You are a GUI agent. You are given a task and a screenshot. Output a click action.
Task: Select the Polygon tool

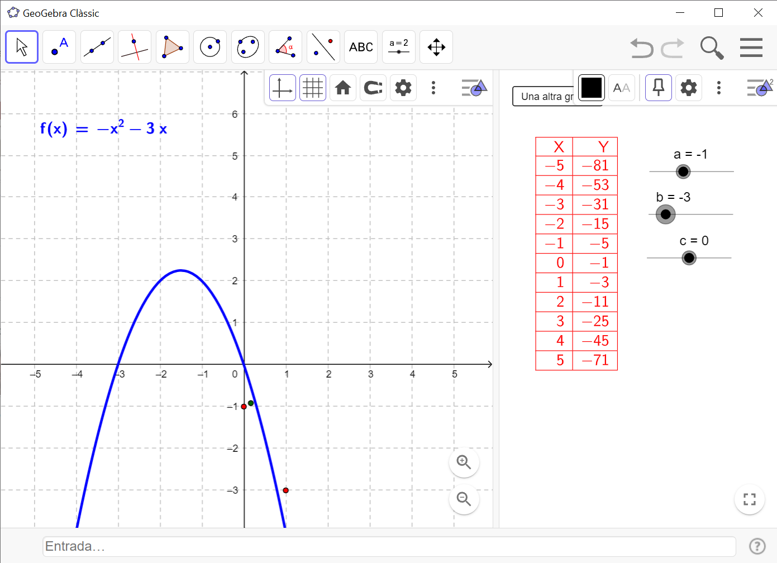(x=173, y=47)
